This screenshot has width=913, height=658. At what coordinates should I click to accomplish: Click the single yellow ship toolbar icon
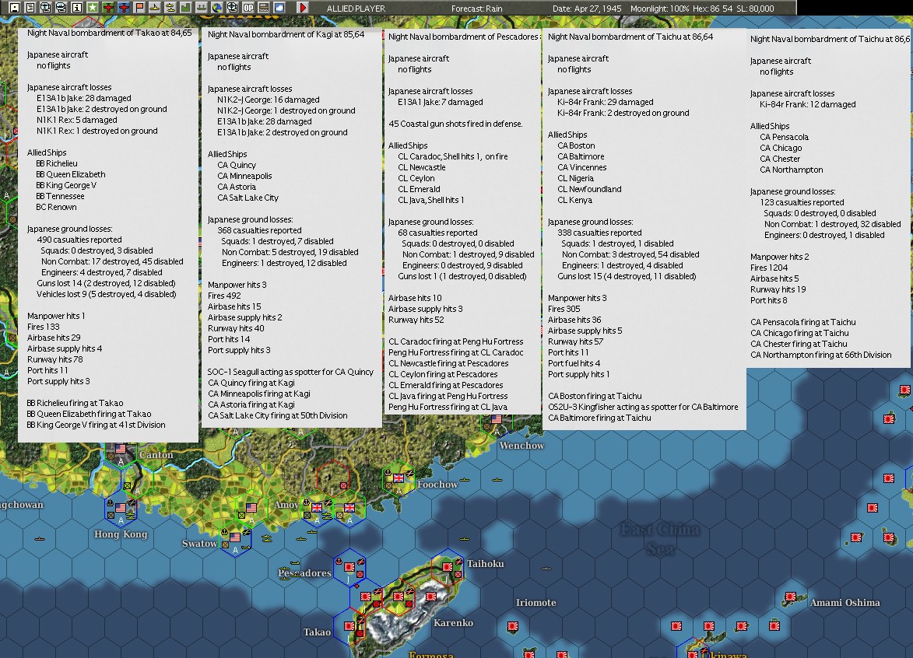click(155, 8)
